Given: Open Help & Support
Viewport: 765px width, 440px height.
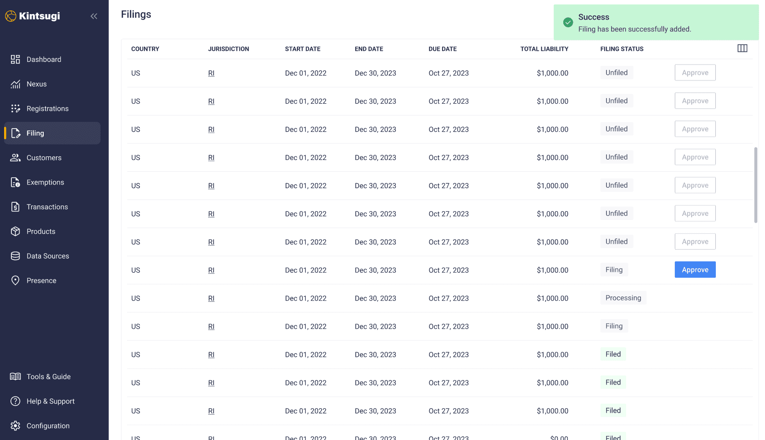Looking at the screenshot, I should 52,401.
